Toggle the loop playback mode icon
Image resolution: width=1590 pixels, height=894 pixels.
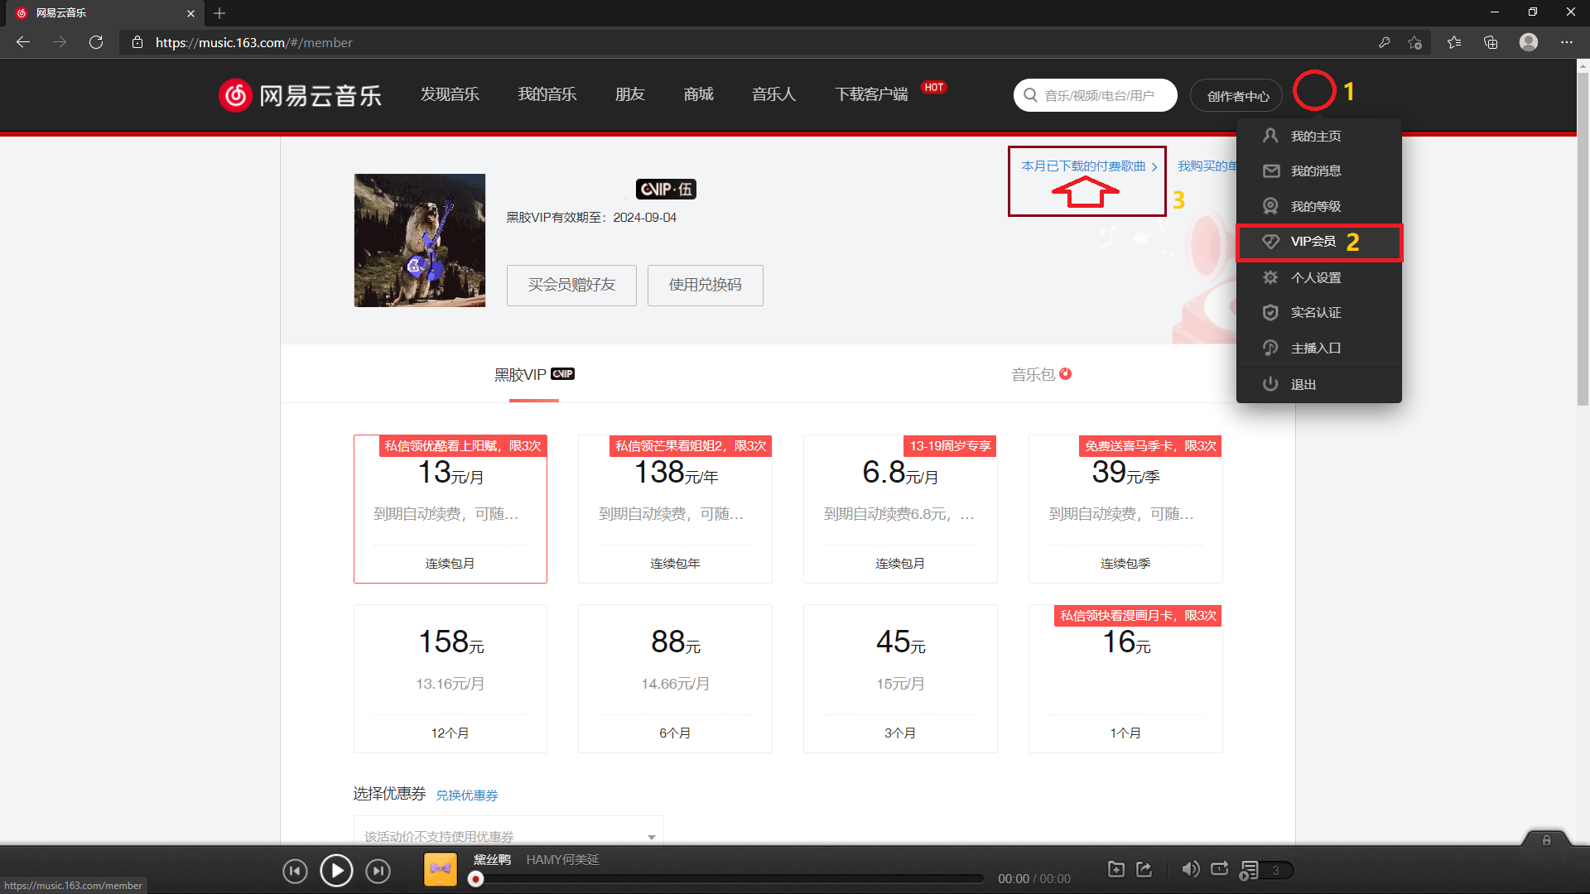(x=1220, y=869)
